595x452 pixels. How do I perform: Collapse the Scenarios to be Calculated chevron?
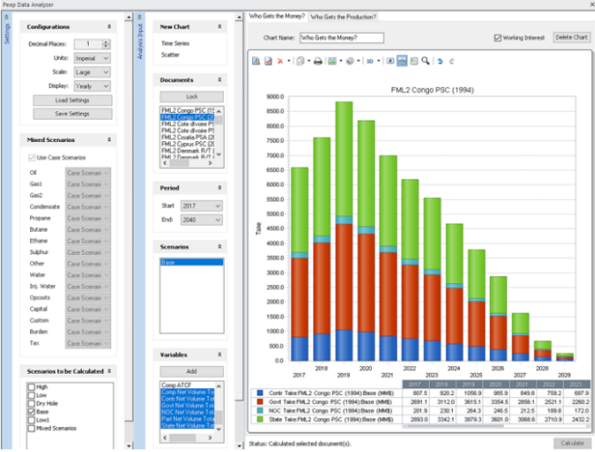(x=109, y=371)
